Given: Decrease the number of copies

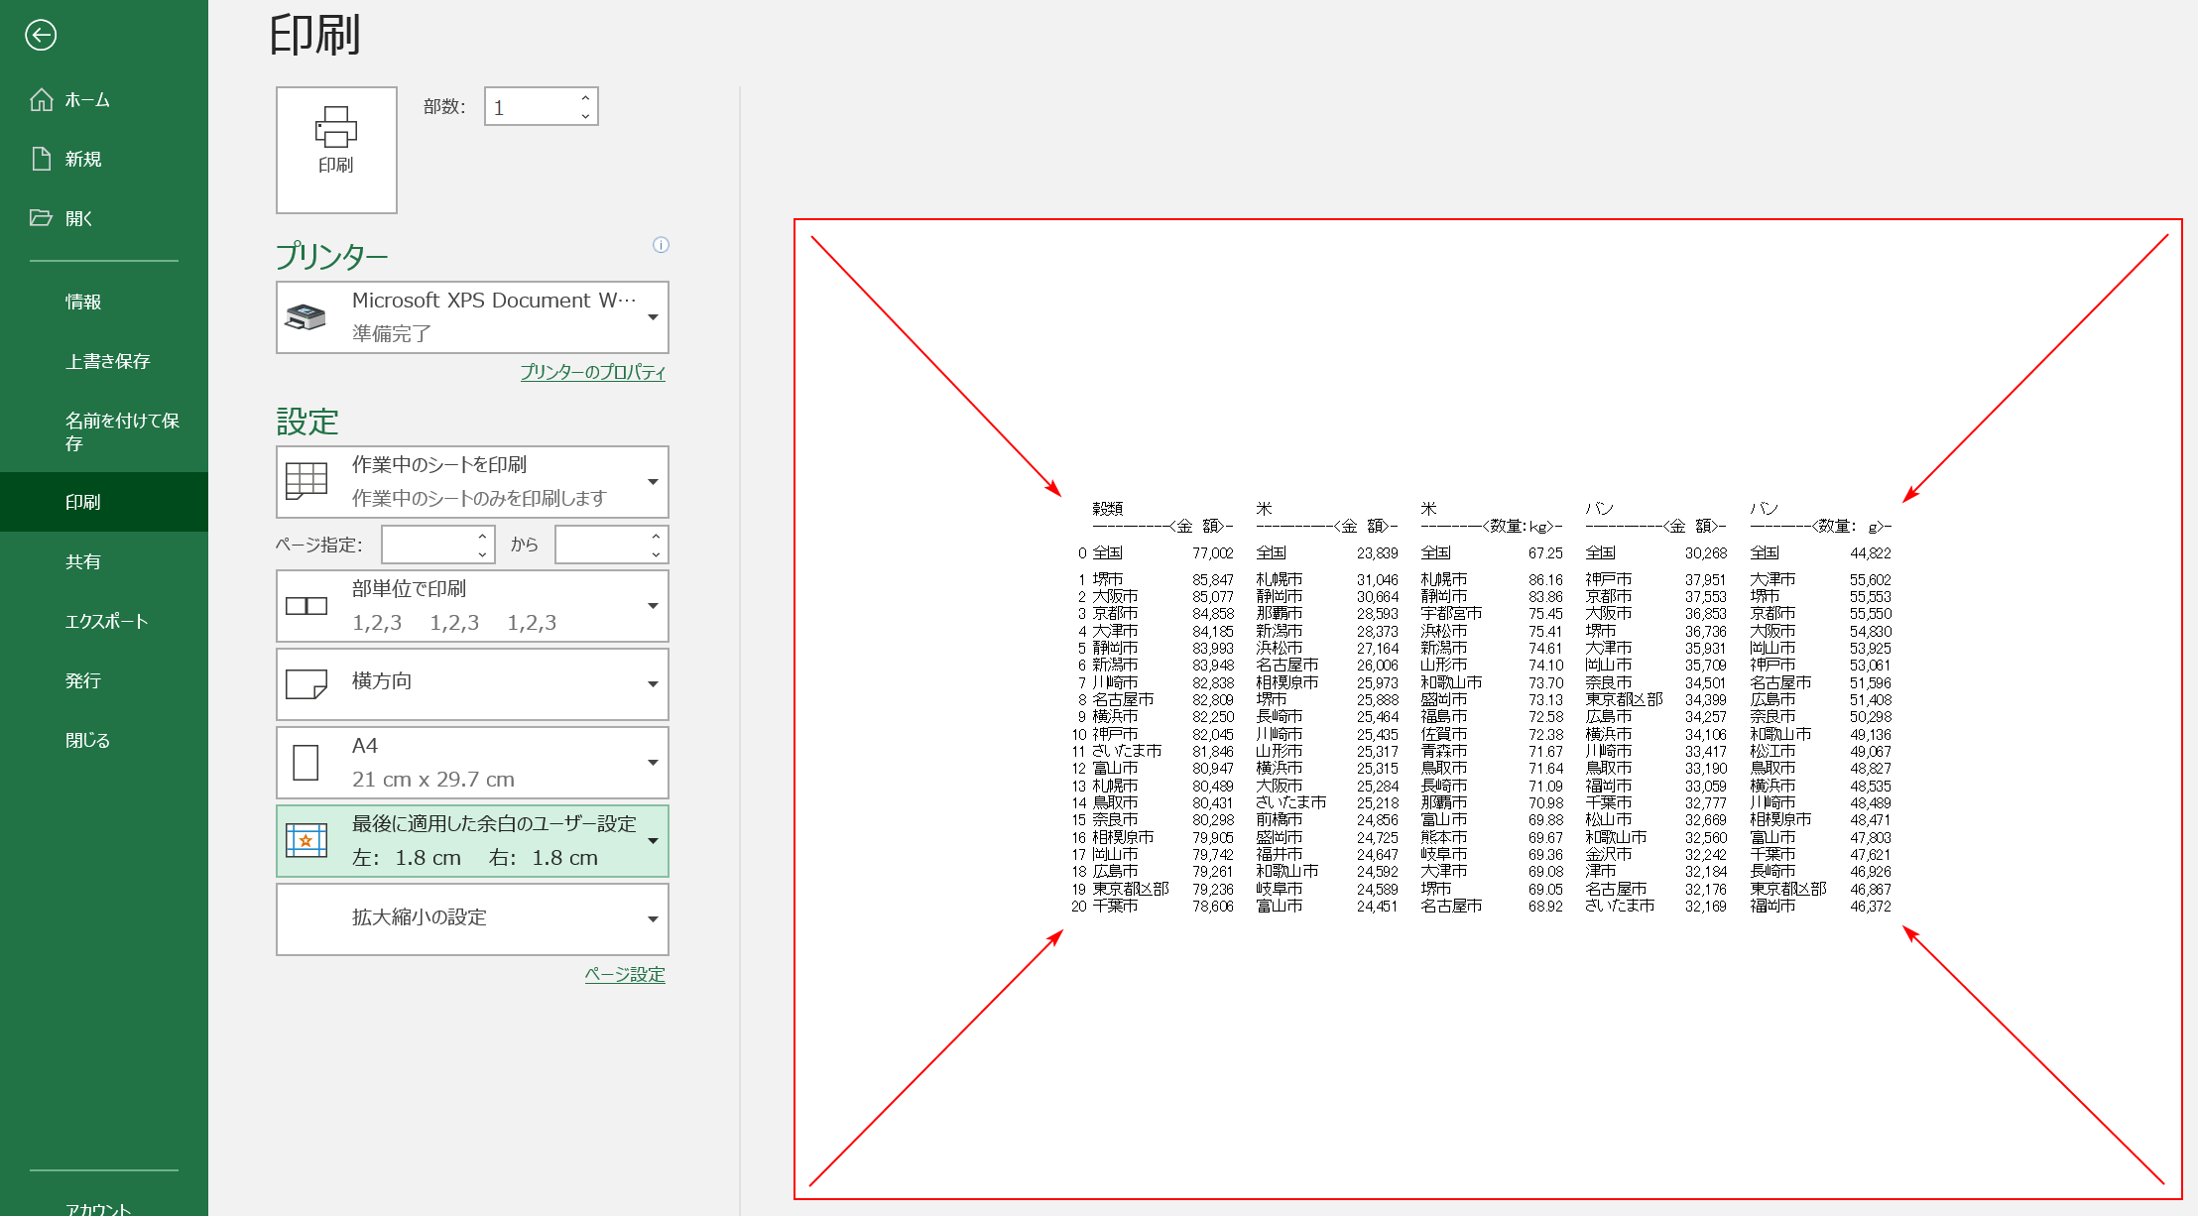Looking at the screenshot, I should tap(585, 116).
